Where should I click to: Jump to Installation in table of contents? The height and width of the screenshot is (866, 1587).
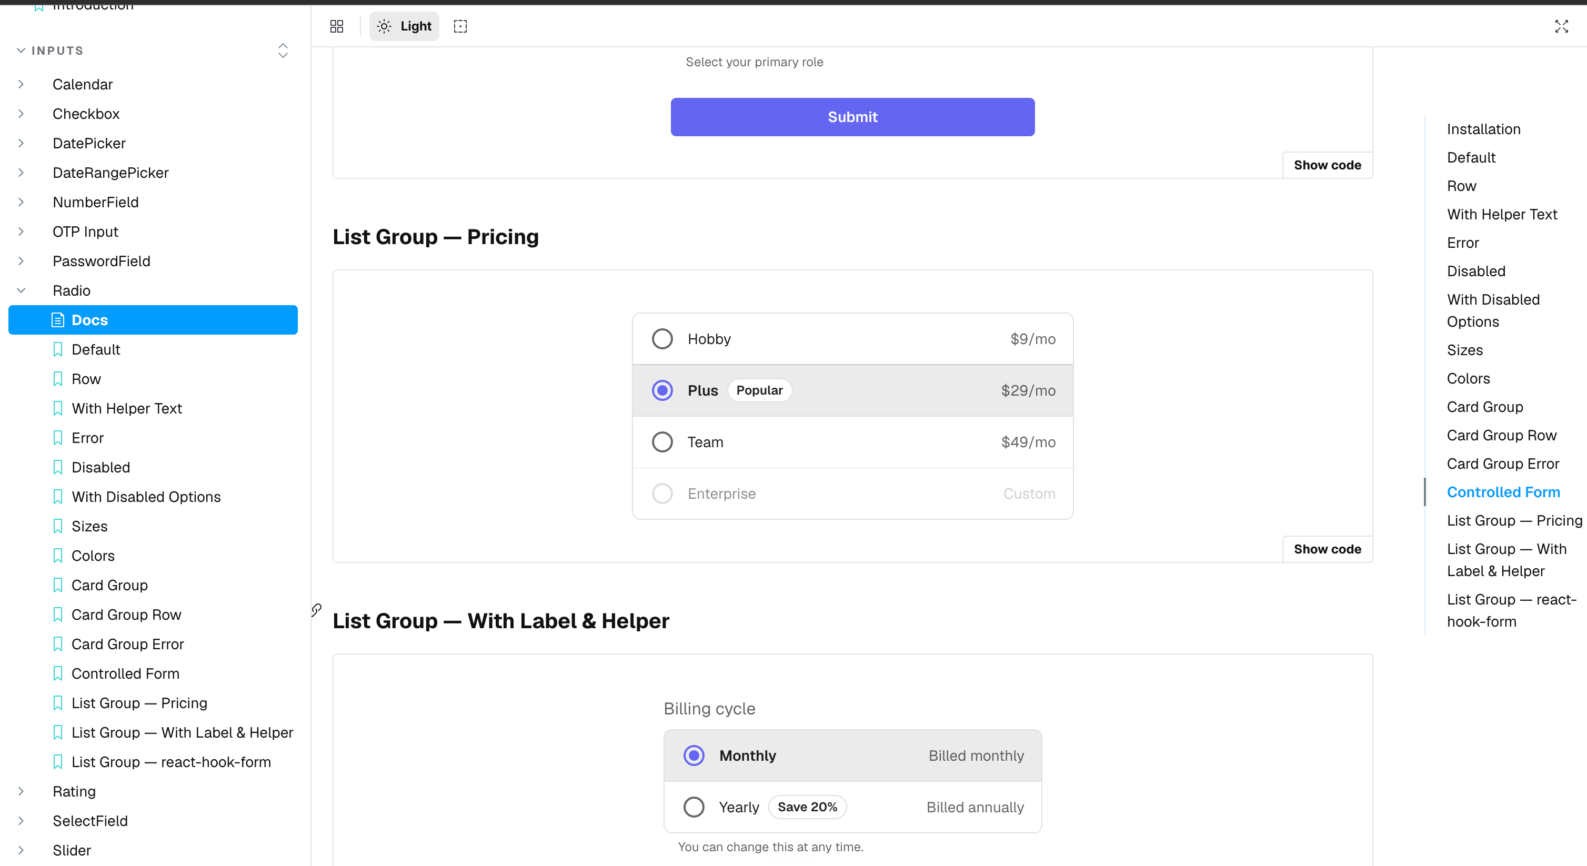(x=1483, y=129)
